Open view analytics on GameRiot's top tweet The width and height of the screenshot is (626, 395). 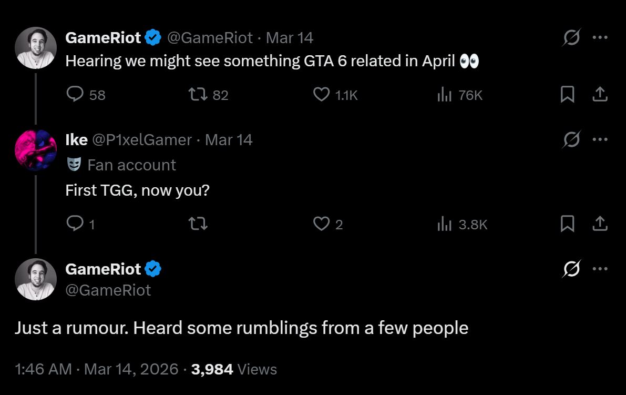pos(446,95)
